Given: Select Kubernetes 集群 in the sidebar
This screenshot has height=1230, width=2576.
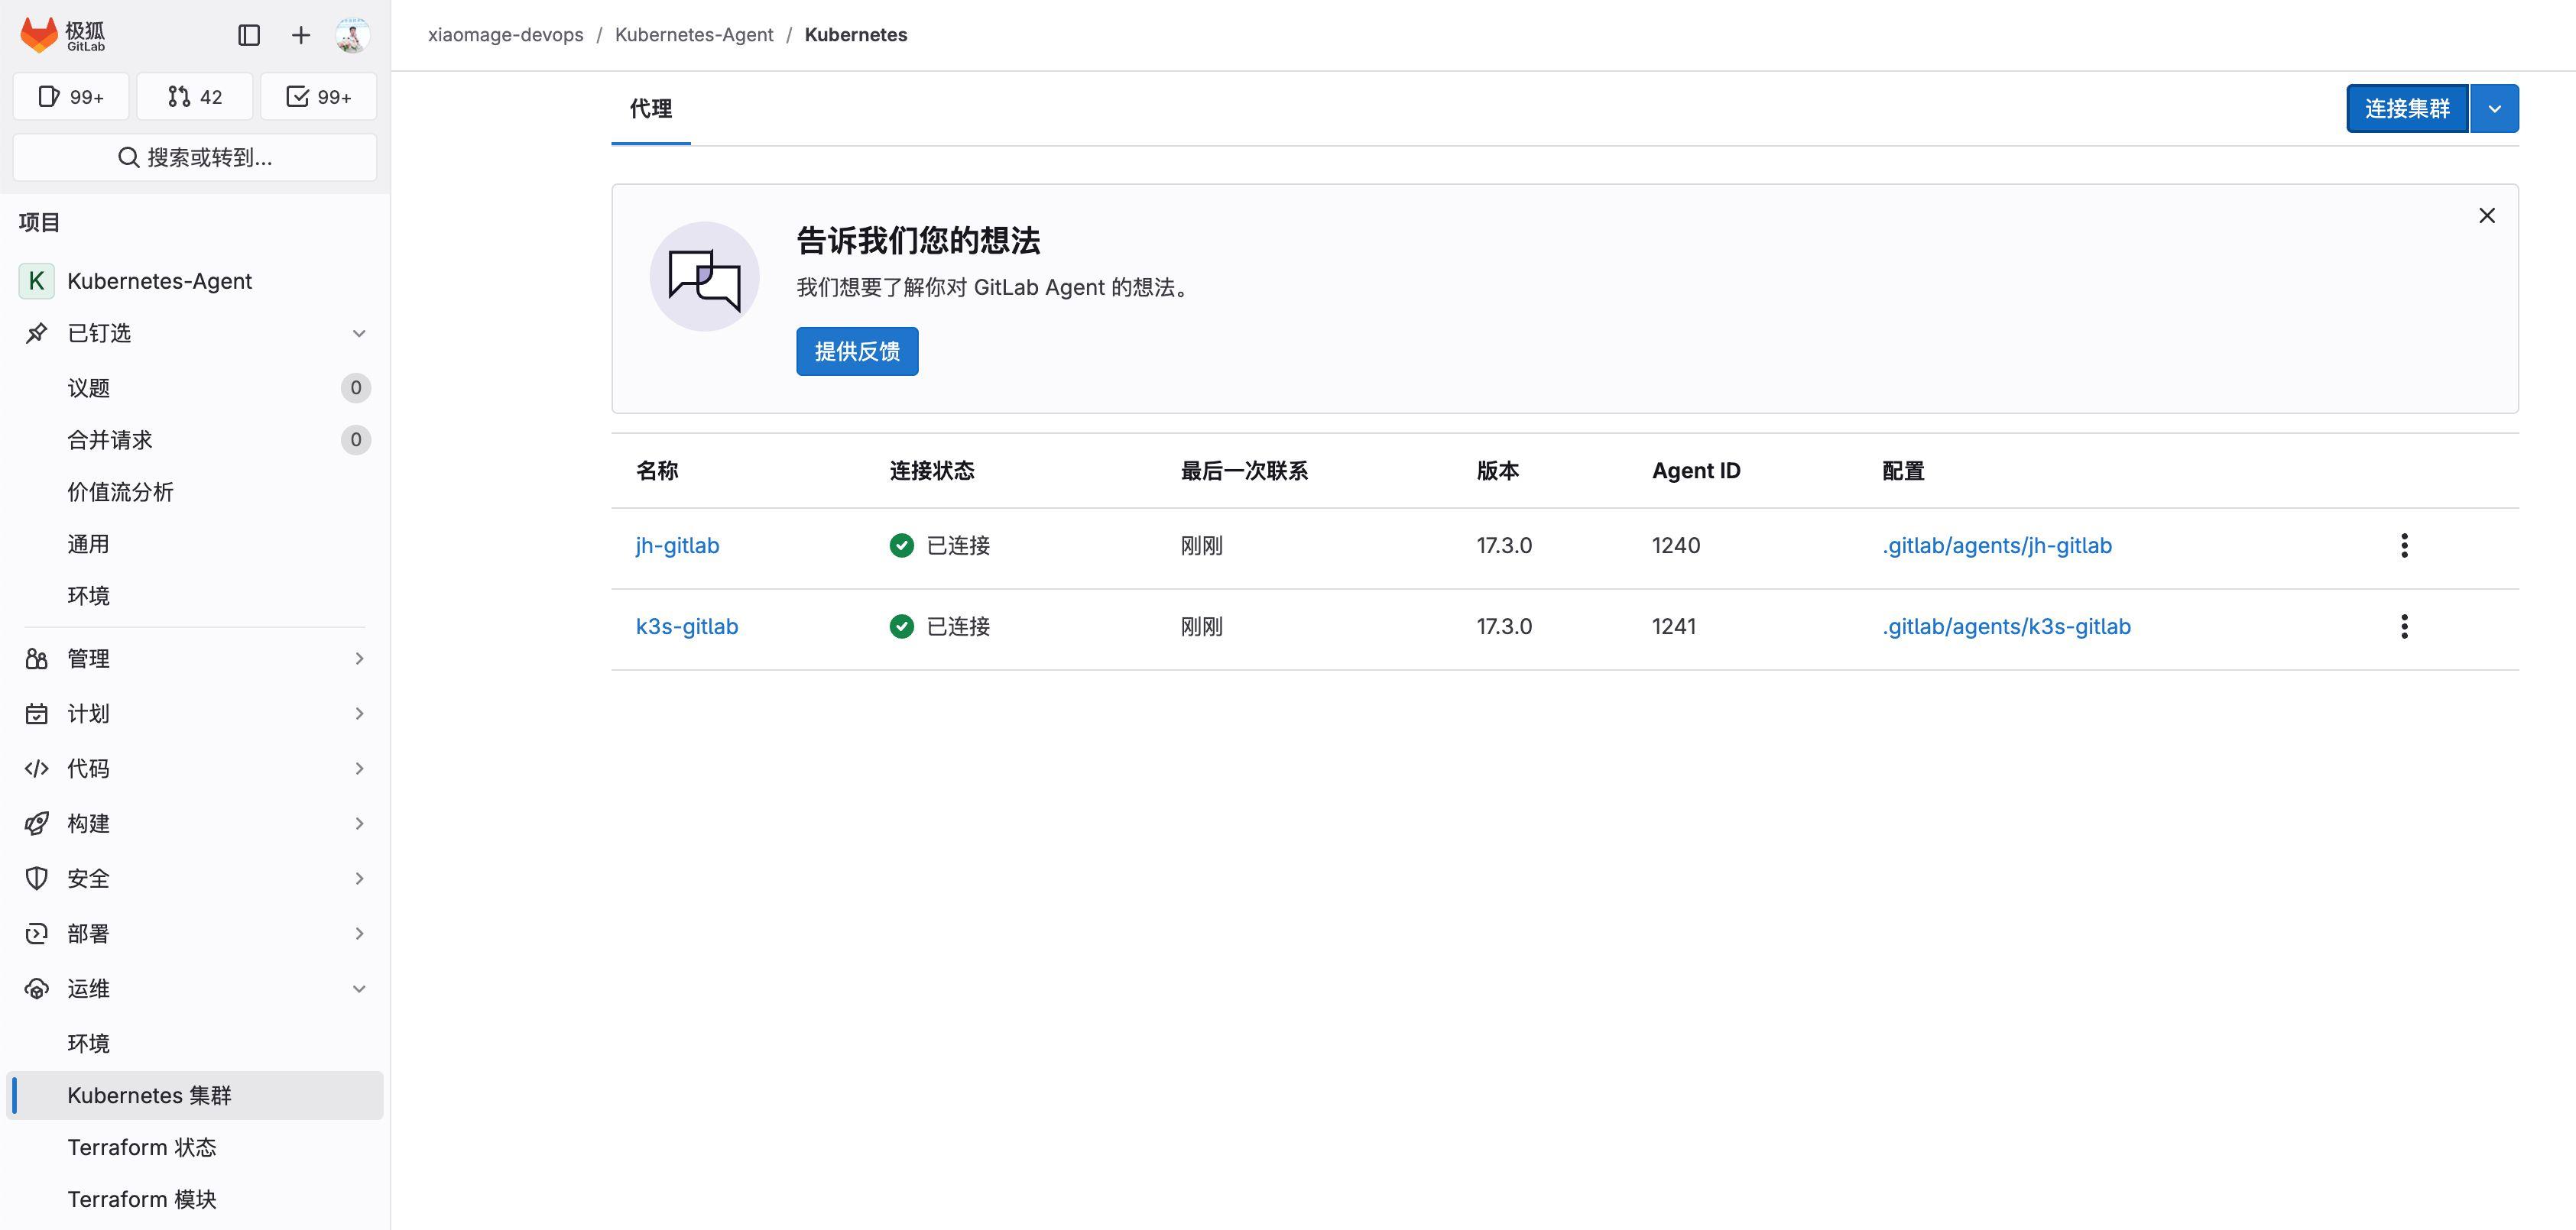Looking at the screenshot, I should tap(150, 1095).
